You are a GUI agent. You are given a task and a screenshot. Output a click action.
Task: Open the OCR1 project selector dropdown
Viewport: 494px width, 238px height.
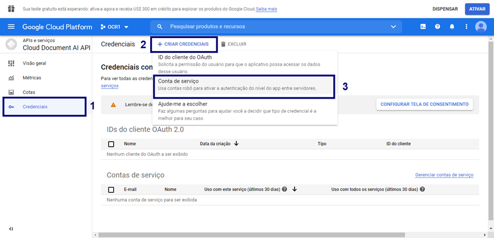coord(114,27)
